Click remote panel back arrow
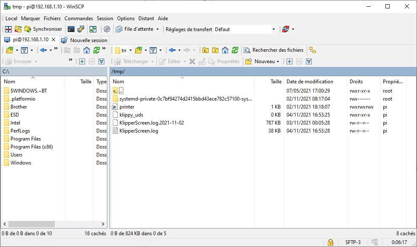Viewport: 417px width, 247px height. coord(172,50)
